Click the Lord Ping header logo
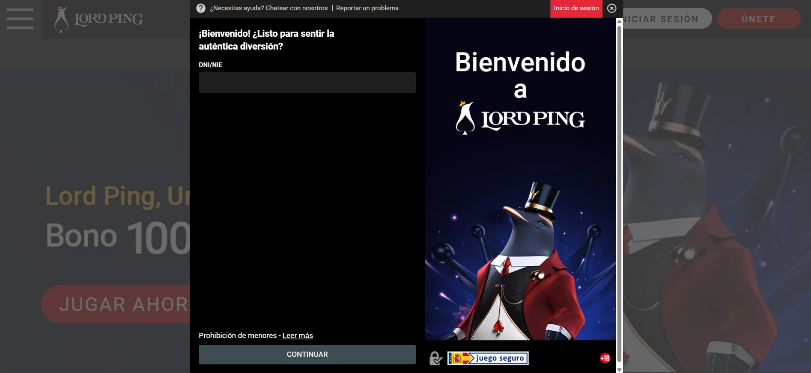Viewport: 811px width, 373px height. 98,19
